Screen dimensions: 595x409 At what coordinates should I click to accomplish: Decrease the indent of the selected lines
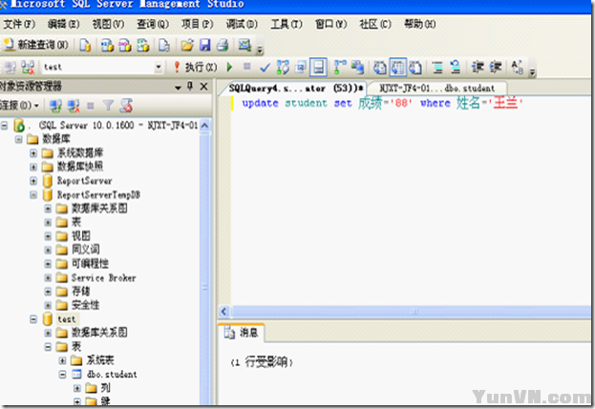tap(478, 68)
